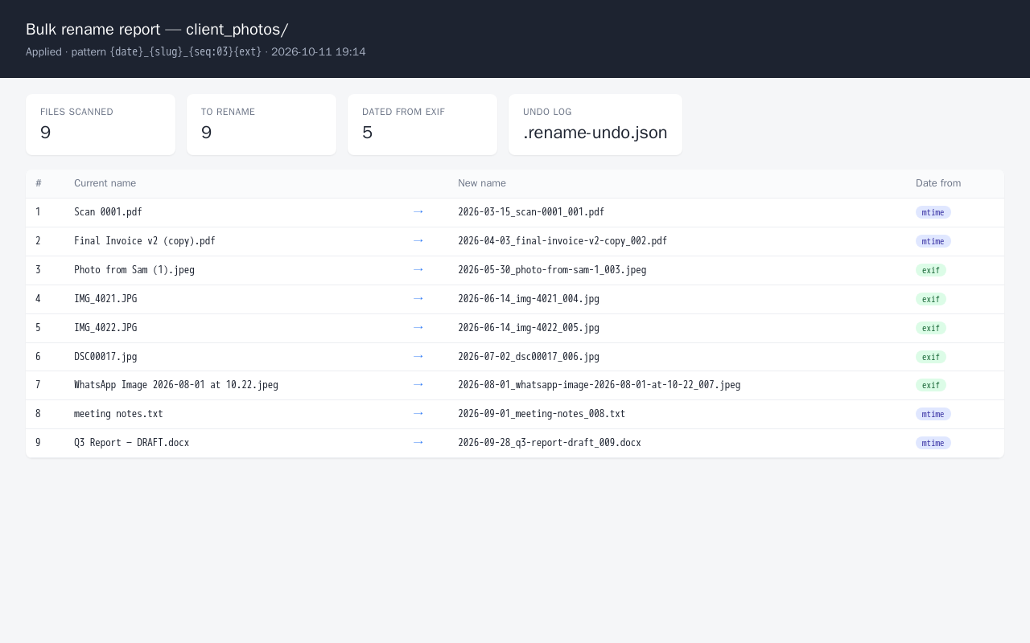The height and width of the screenshot is (643, 1030).
Task: Click new name 2026-03-15_scan-0001_001.pdf
Action: coord(531,212)
